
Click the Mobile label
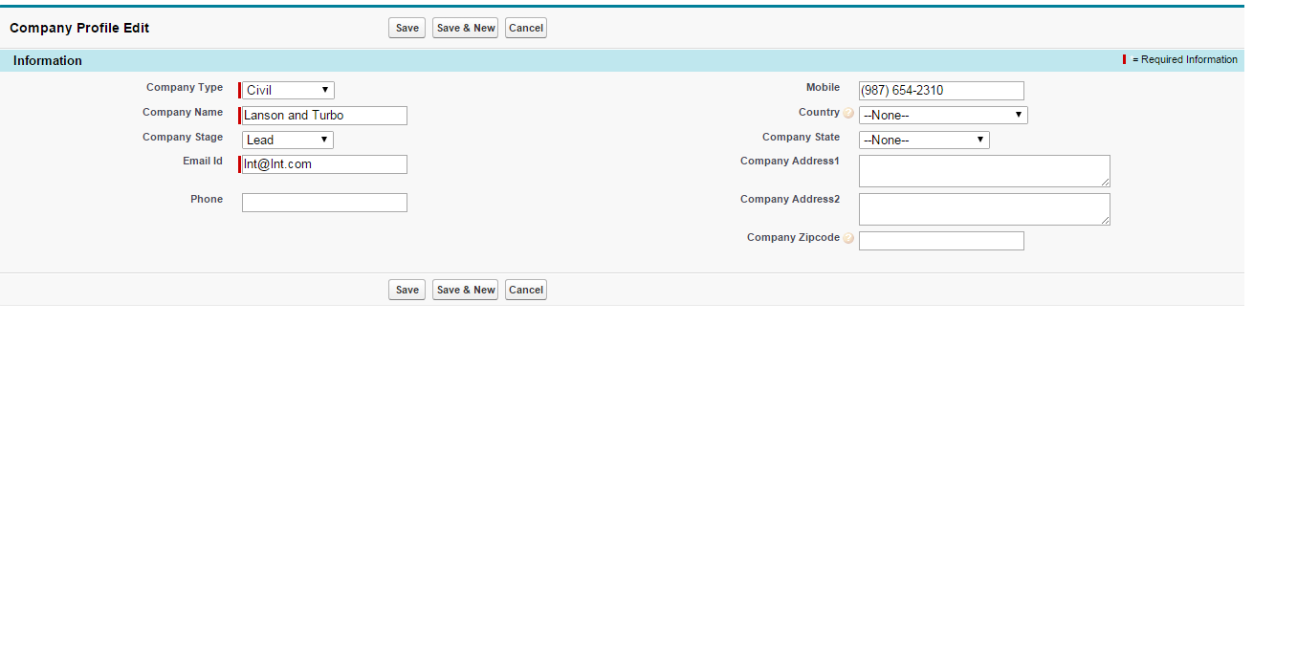(x=823, y=87)
